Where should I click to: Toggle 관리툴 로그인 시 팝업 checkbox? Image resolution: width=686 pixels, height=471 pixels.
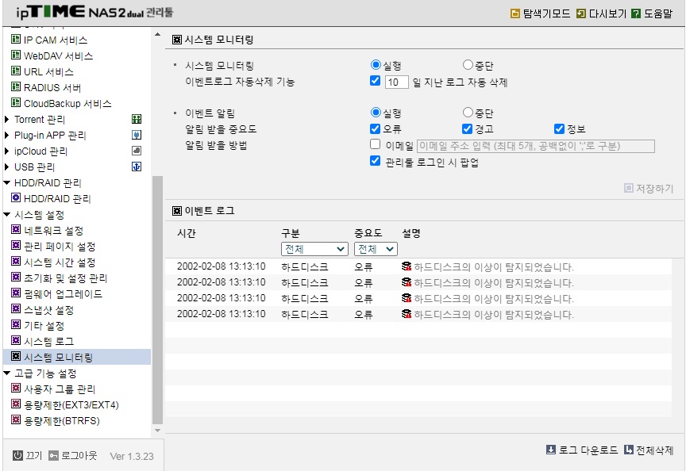pos(375,160)
